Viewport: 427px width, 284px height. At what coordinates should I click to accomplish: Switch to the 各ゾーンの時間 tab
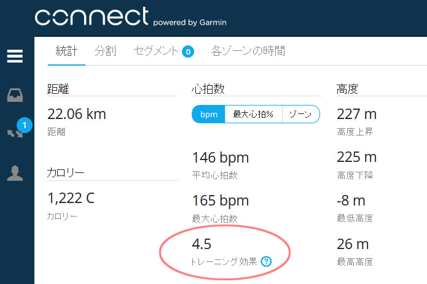pos(248,51)
